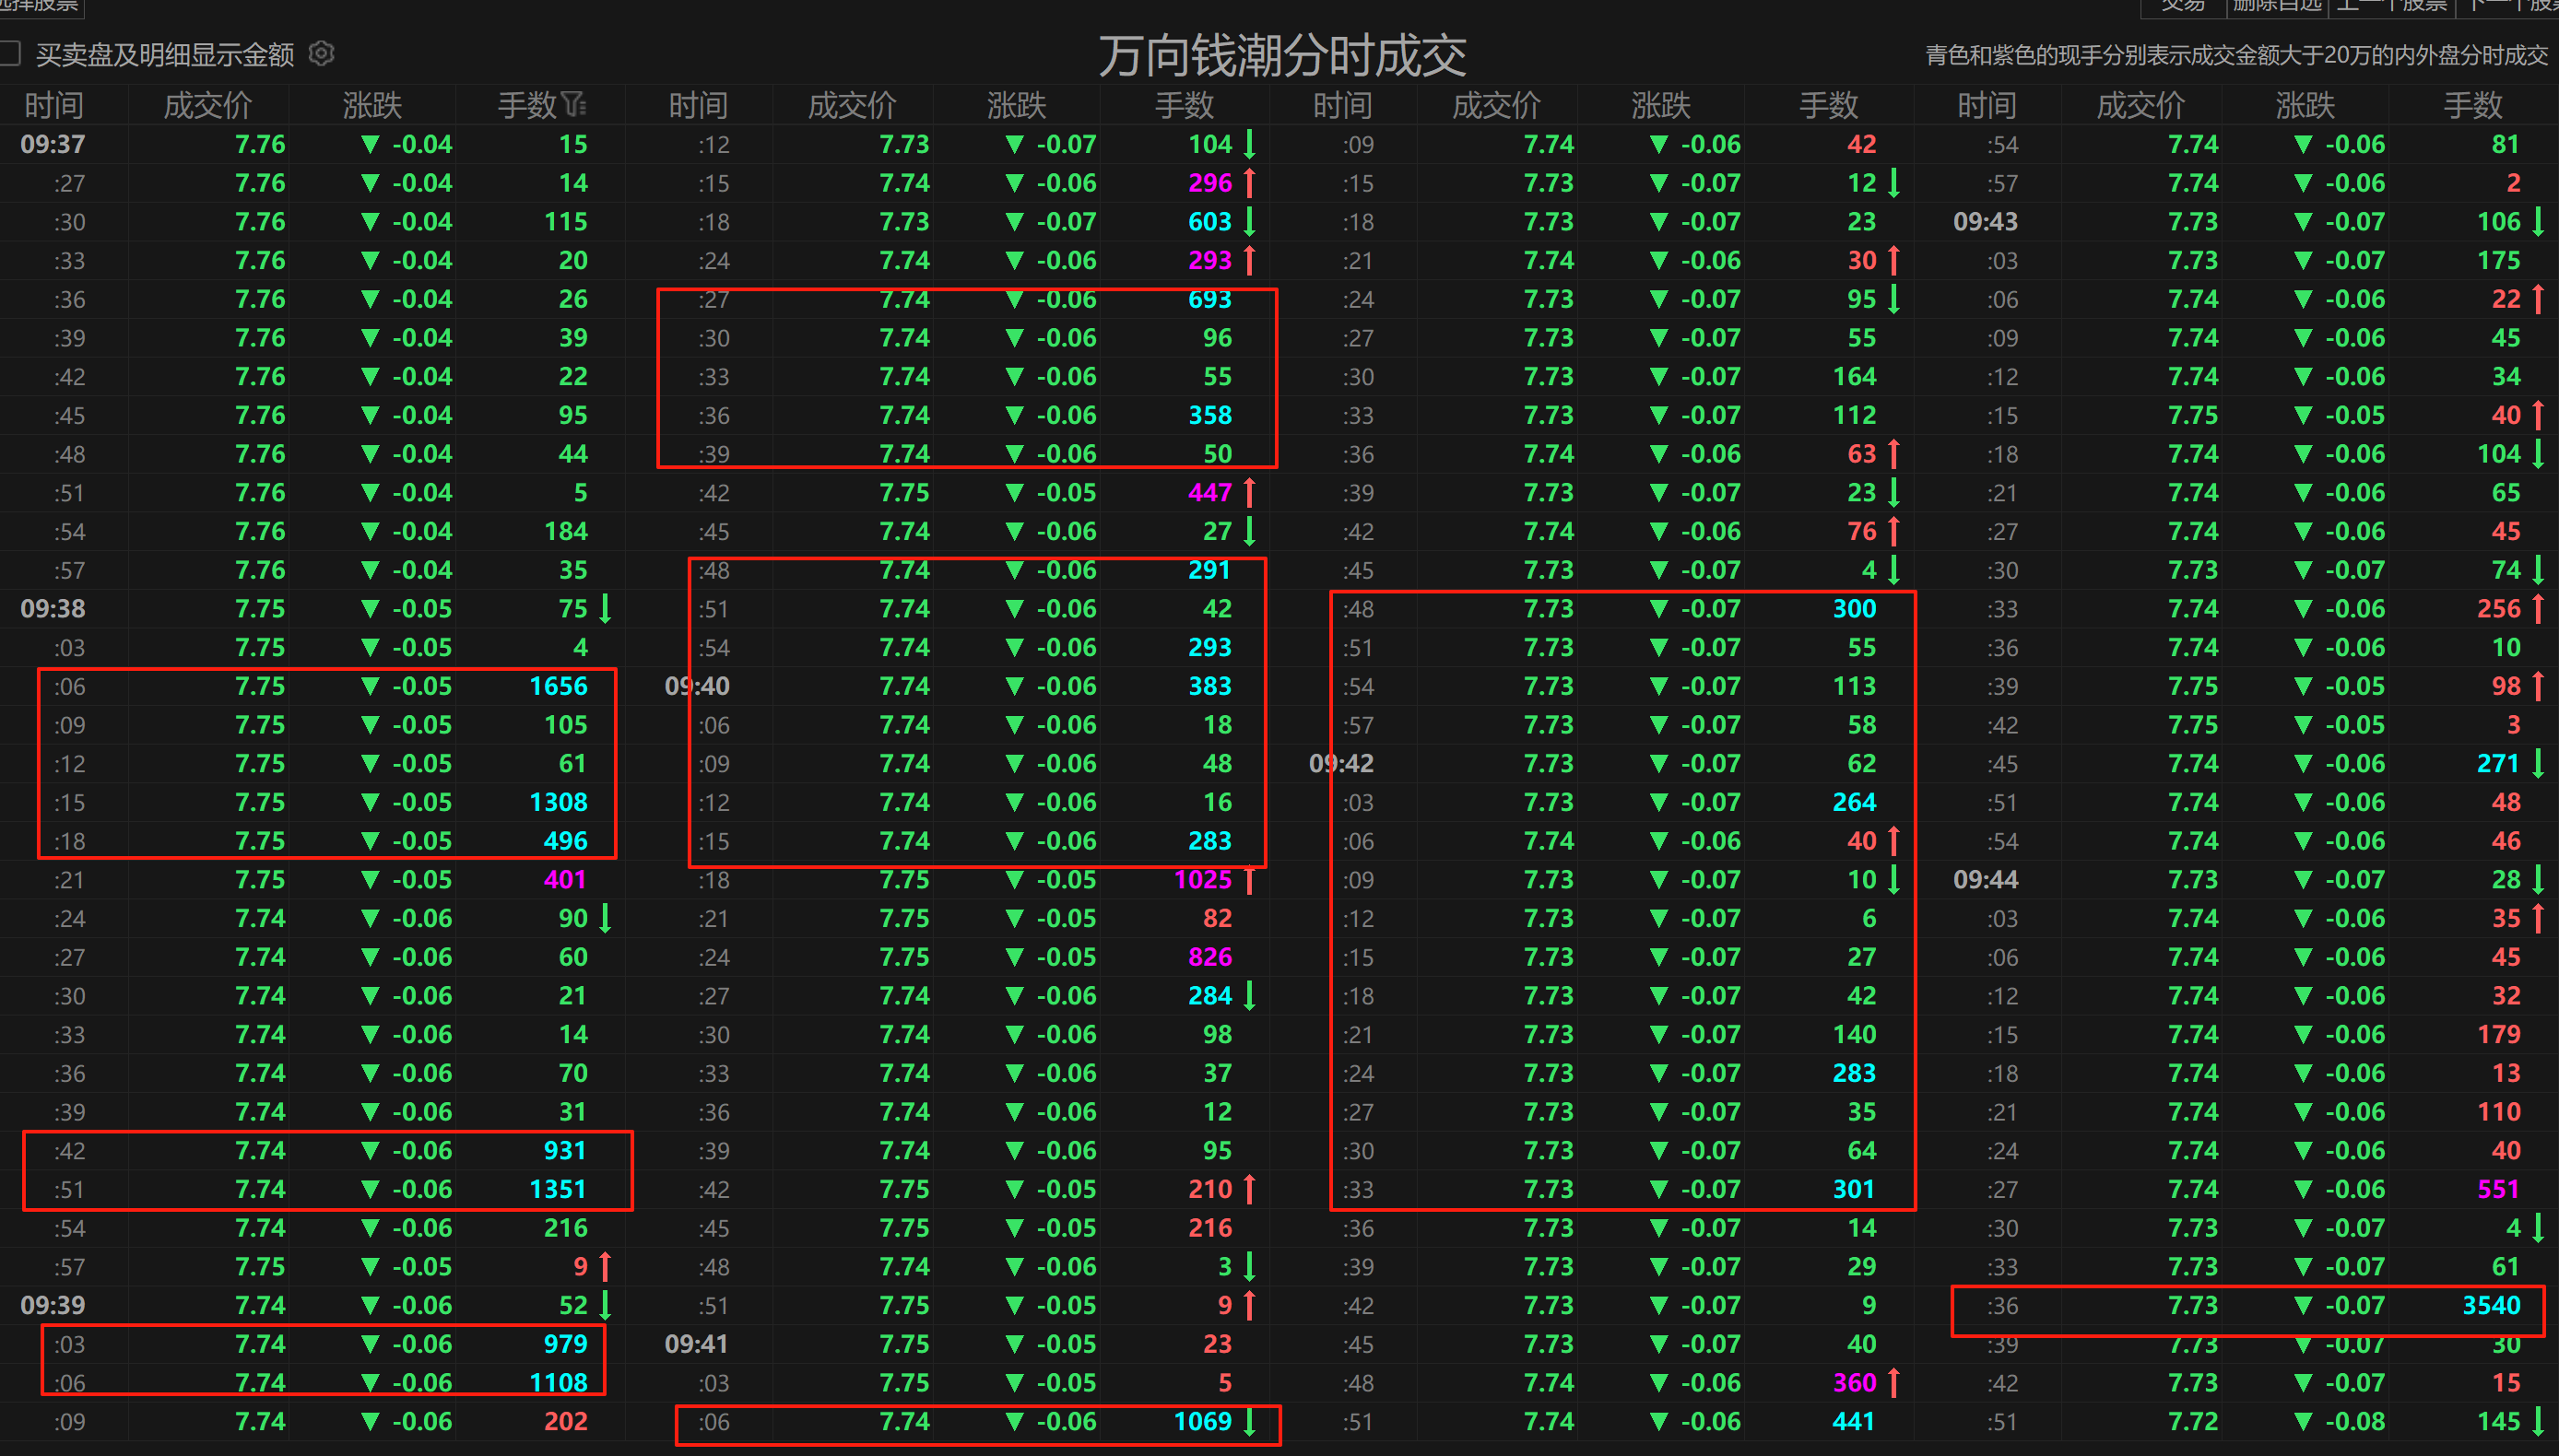Select the 09:41 time cell
Screen dimensions: 2559x1456
pyautogui.click(x=697, y=1344)
